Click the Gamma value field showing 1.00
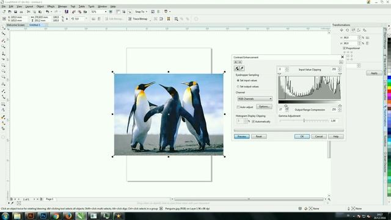This screenshot has width=391, height=220. (334, 121)
